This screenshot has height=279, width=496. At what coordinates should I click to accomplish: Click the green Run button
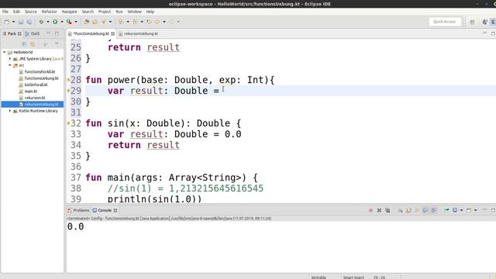pos(55,22)
